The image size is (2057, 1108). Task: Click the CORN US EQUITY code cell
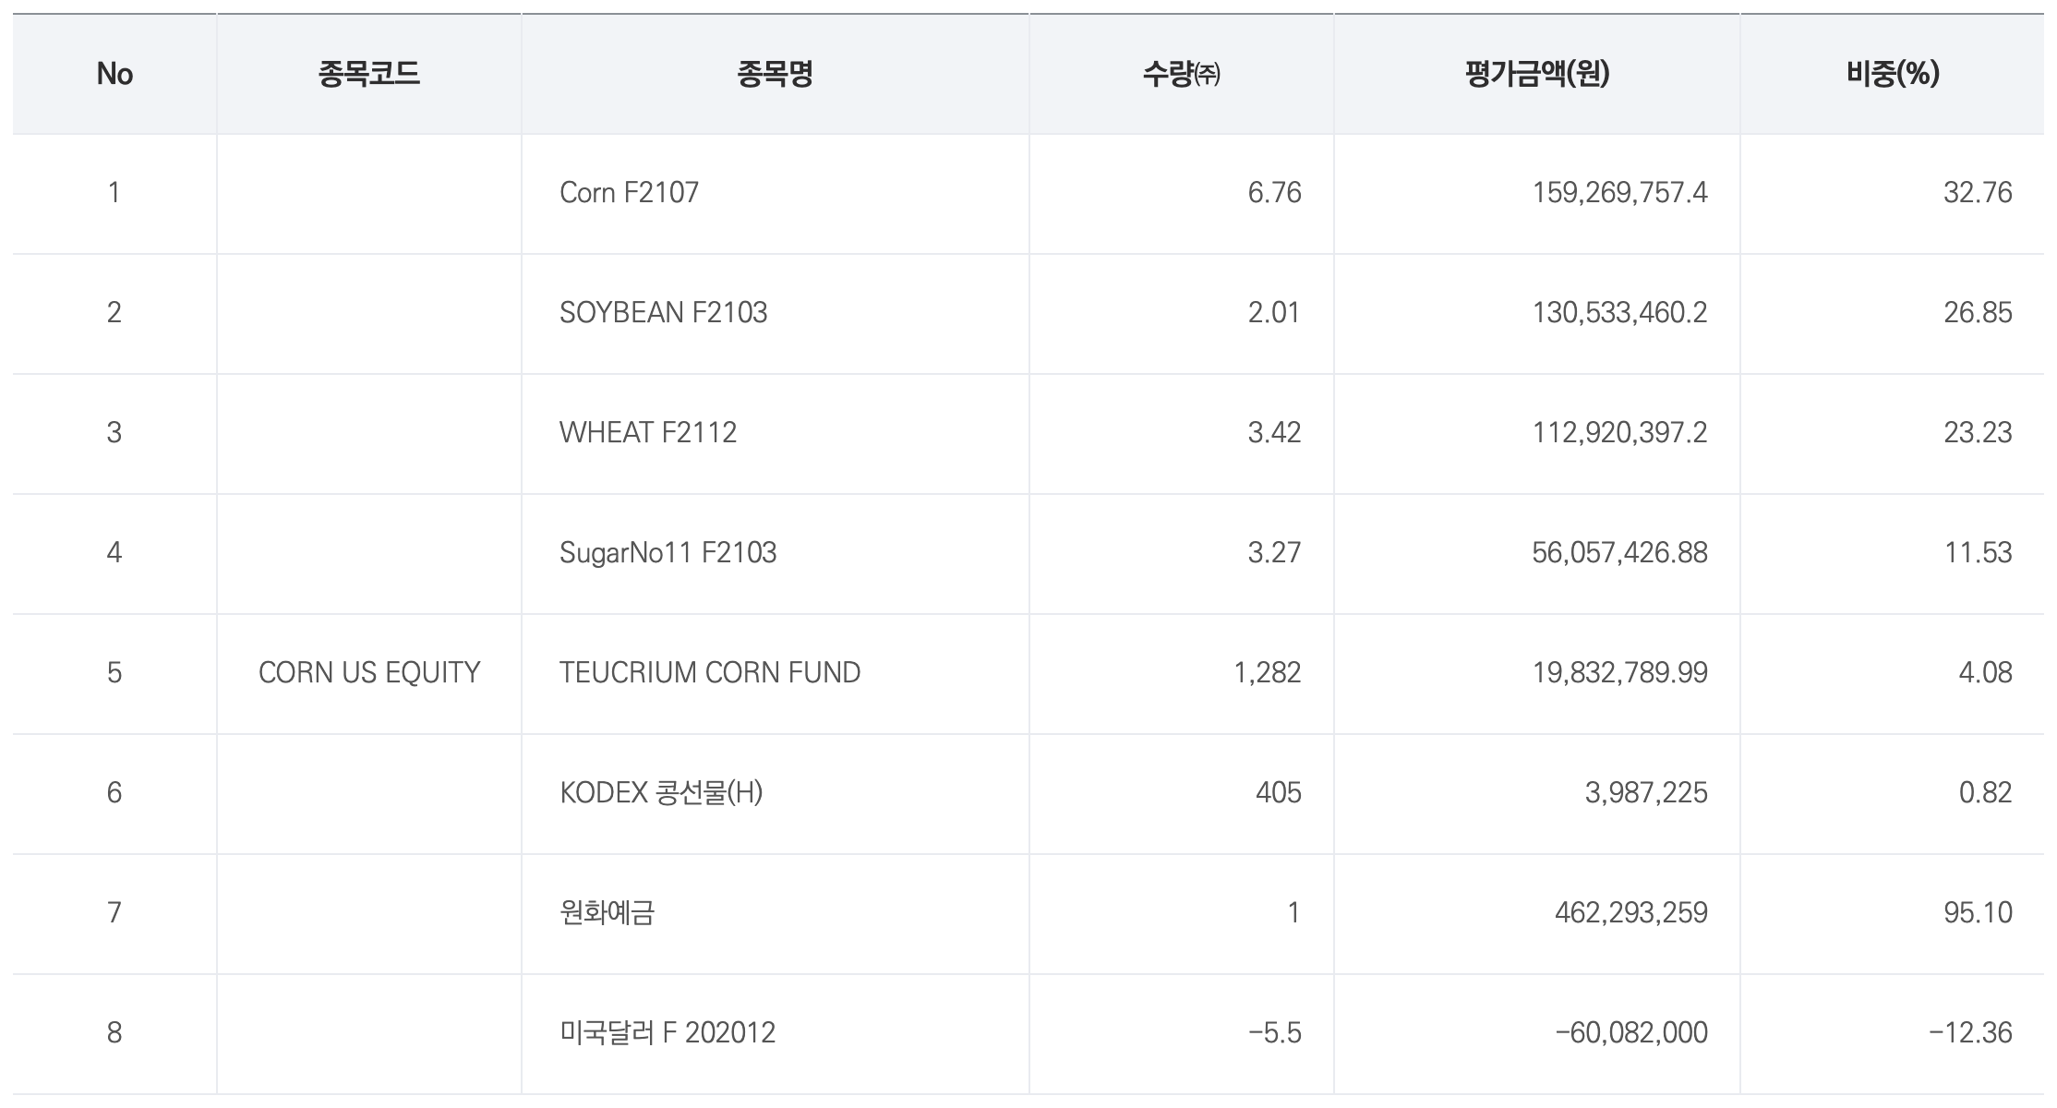coord(368,673)
